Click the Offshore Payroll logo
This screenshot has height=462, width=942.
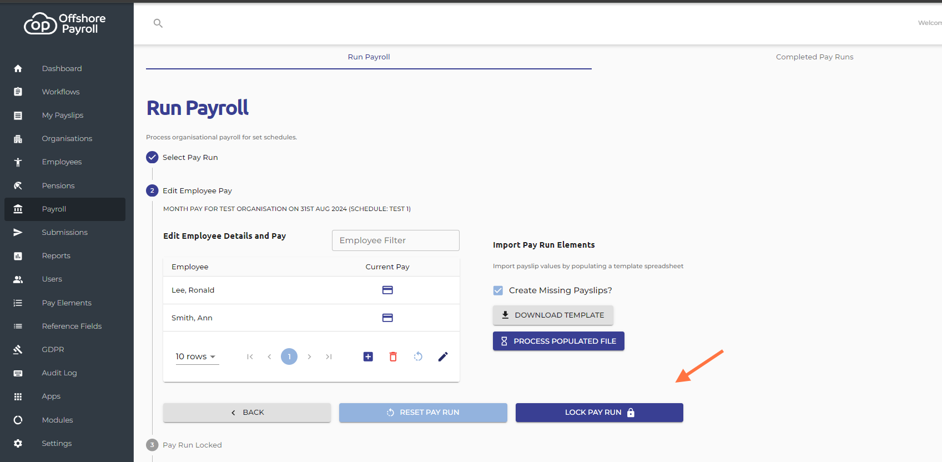click(x=65, y=24)
